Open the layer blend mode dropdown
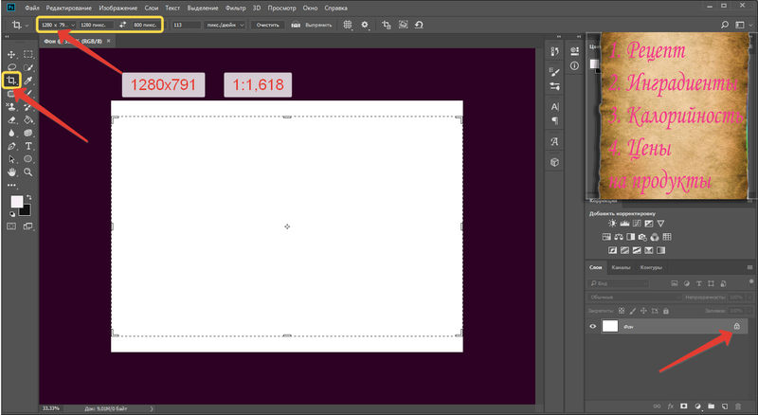Screen dimensions: 758x415 coord(625,297)
